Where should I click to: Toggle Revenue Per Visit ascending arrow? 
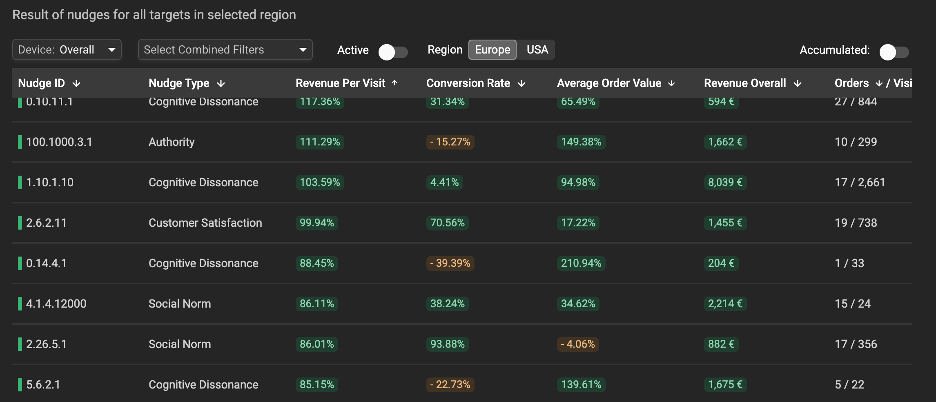pos(394,83)
